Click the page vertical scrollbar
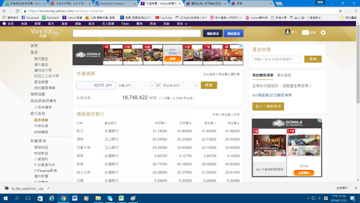Viewport: 360px width, 203px height. coord(358,65)
